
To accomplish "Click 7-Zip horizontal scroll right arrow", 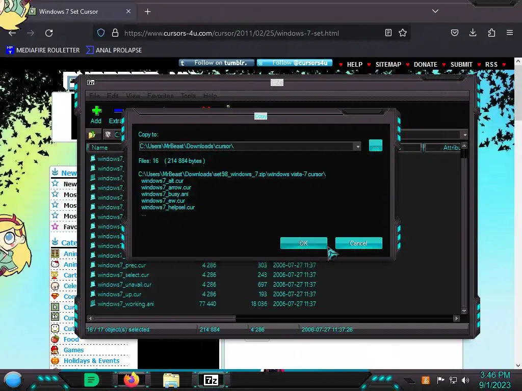I will 456,319.
